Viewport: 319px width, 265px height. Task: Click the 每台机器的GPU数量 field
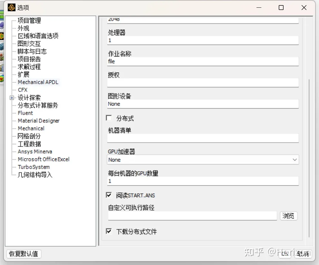click(203, 181)
